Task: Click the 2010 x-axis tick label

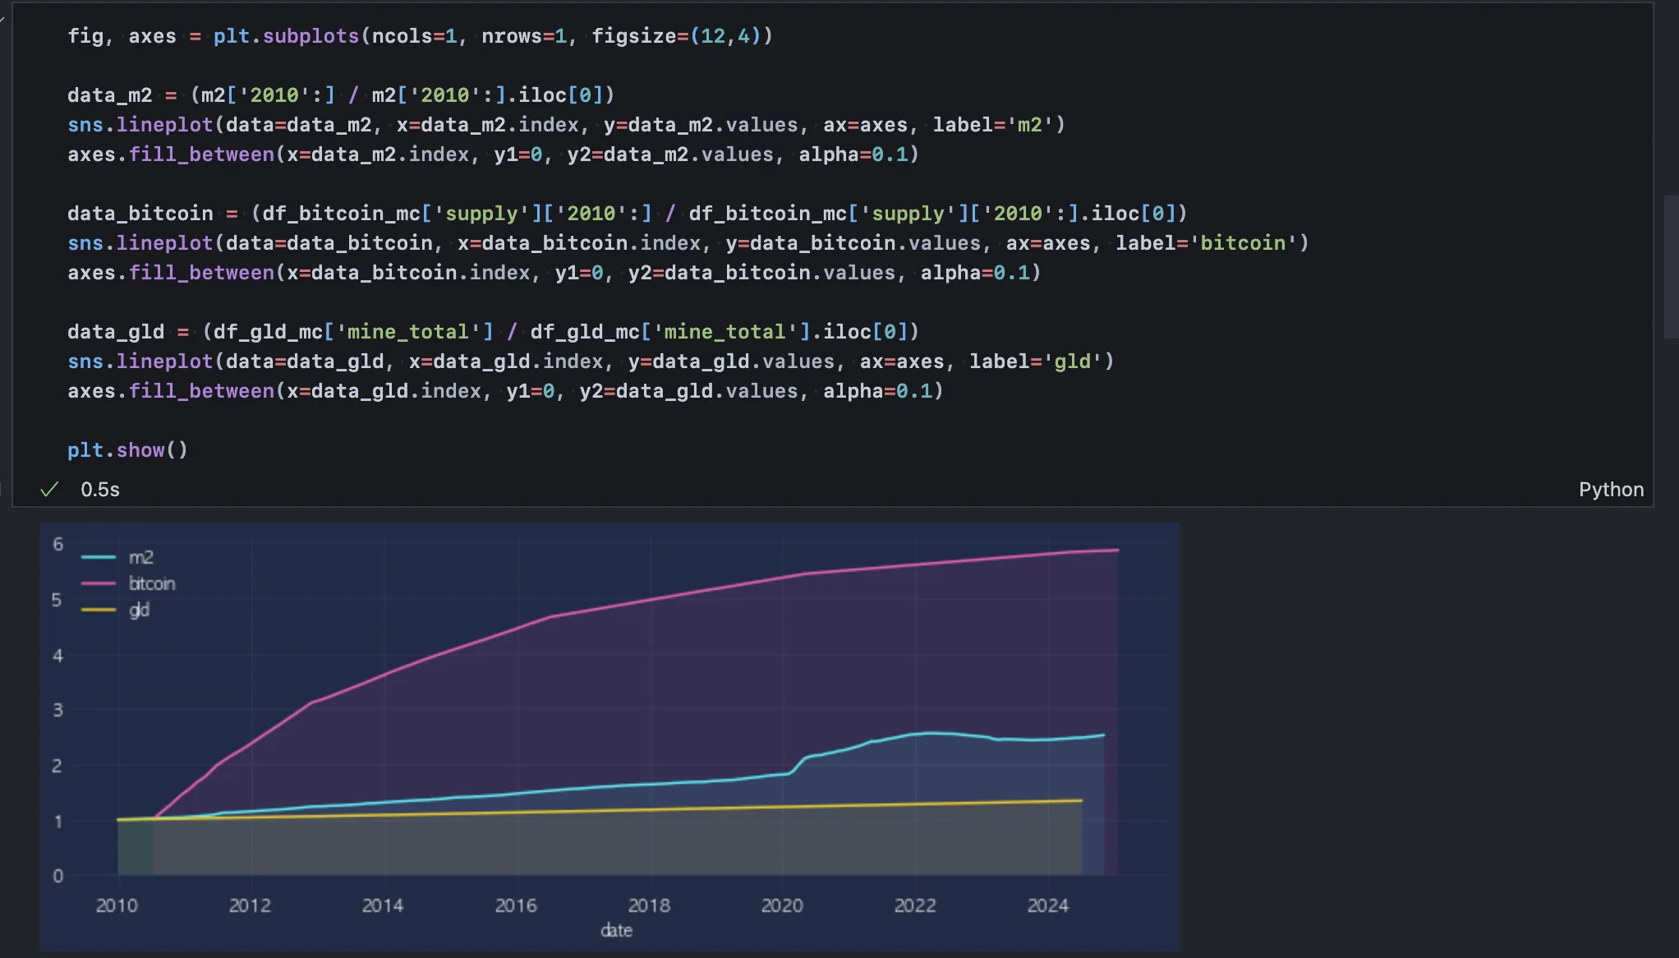Action: pos(117,905)
